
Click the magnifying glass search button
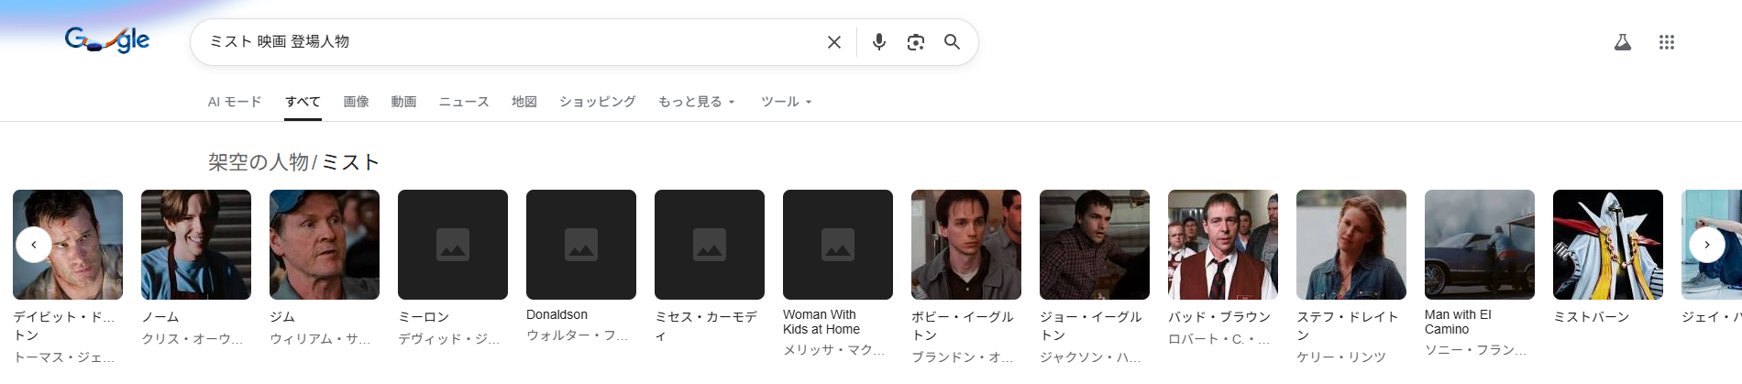coord(952,42)
